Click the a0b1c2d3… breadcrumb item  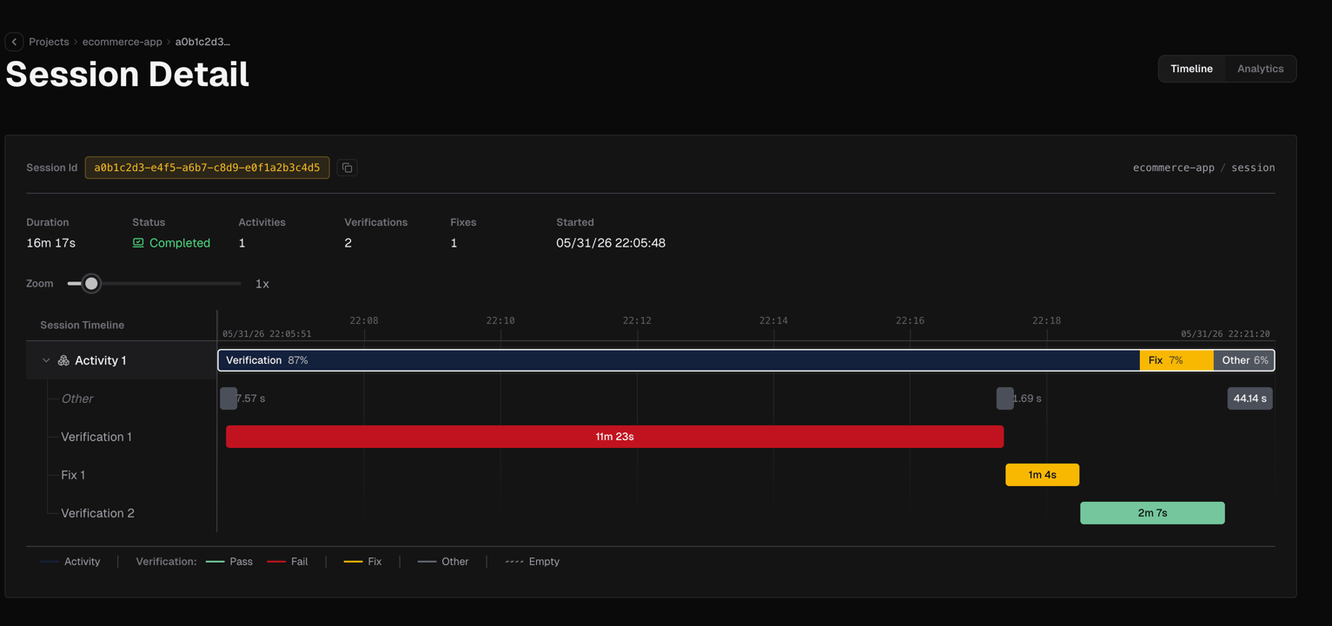tap(202, 42)
